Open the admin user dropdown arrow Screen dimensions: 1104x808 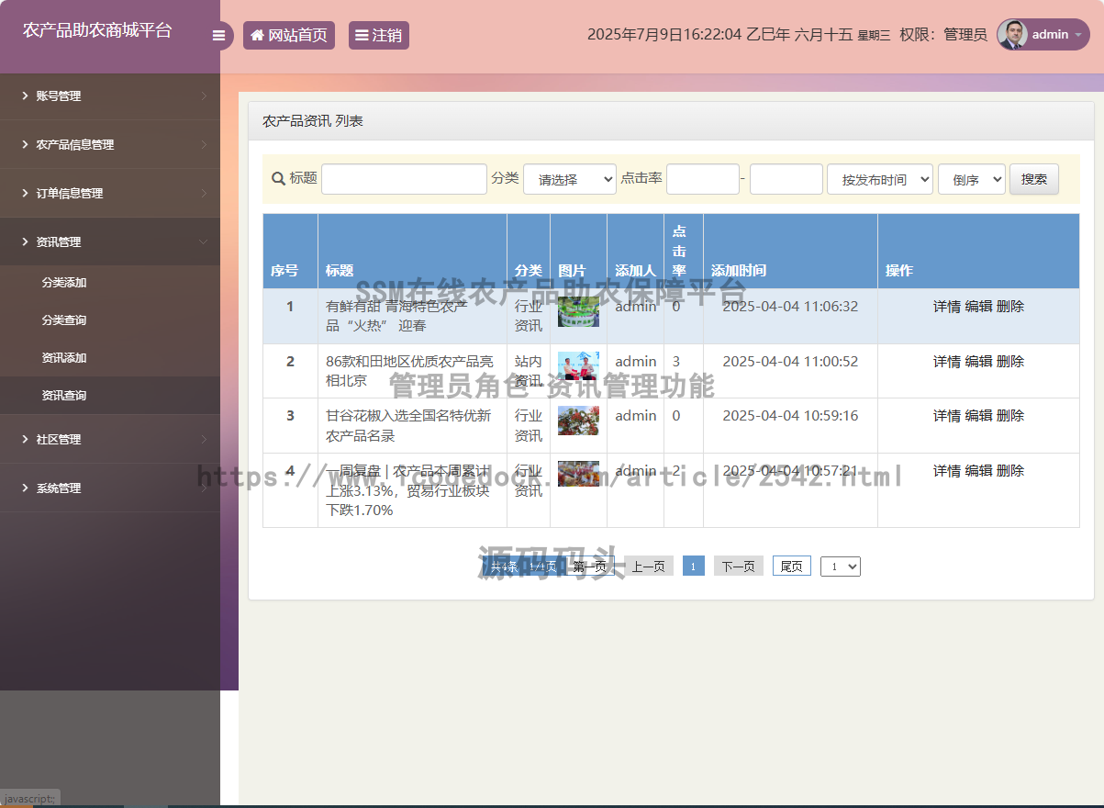point(1078,35)
